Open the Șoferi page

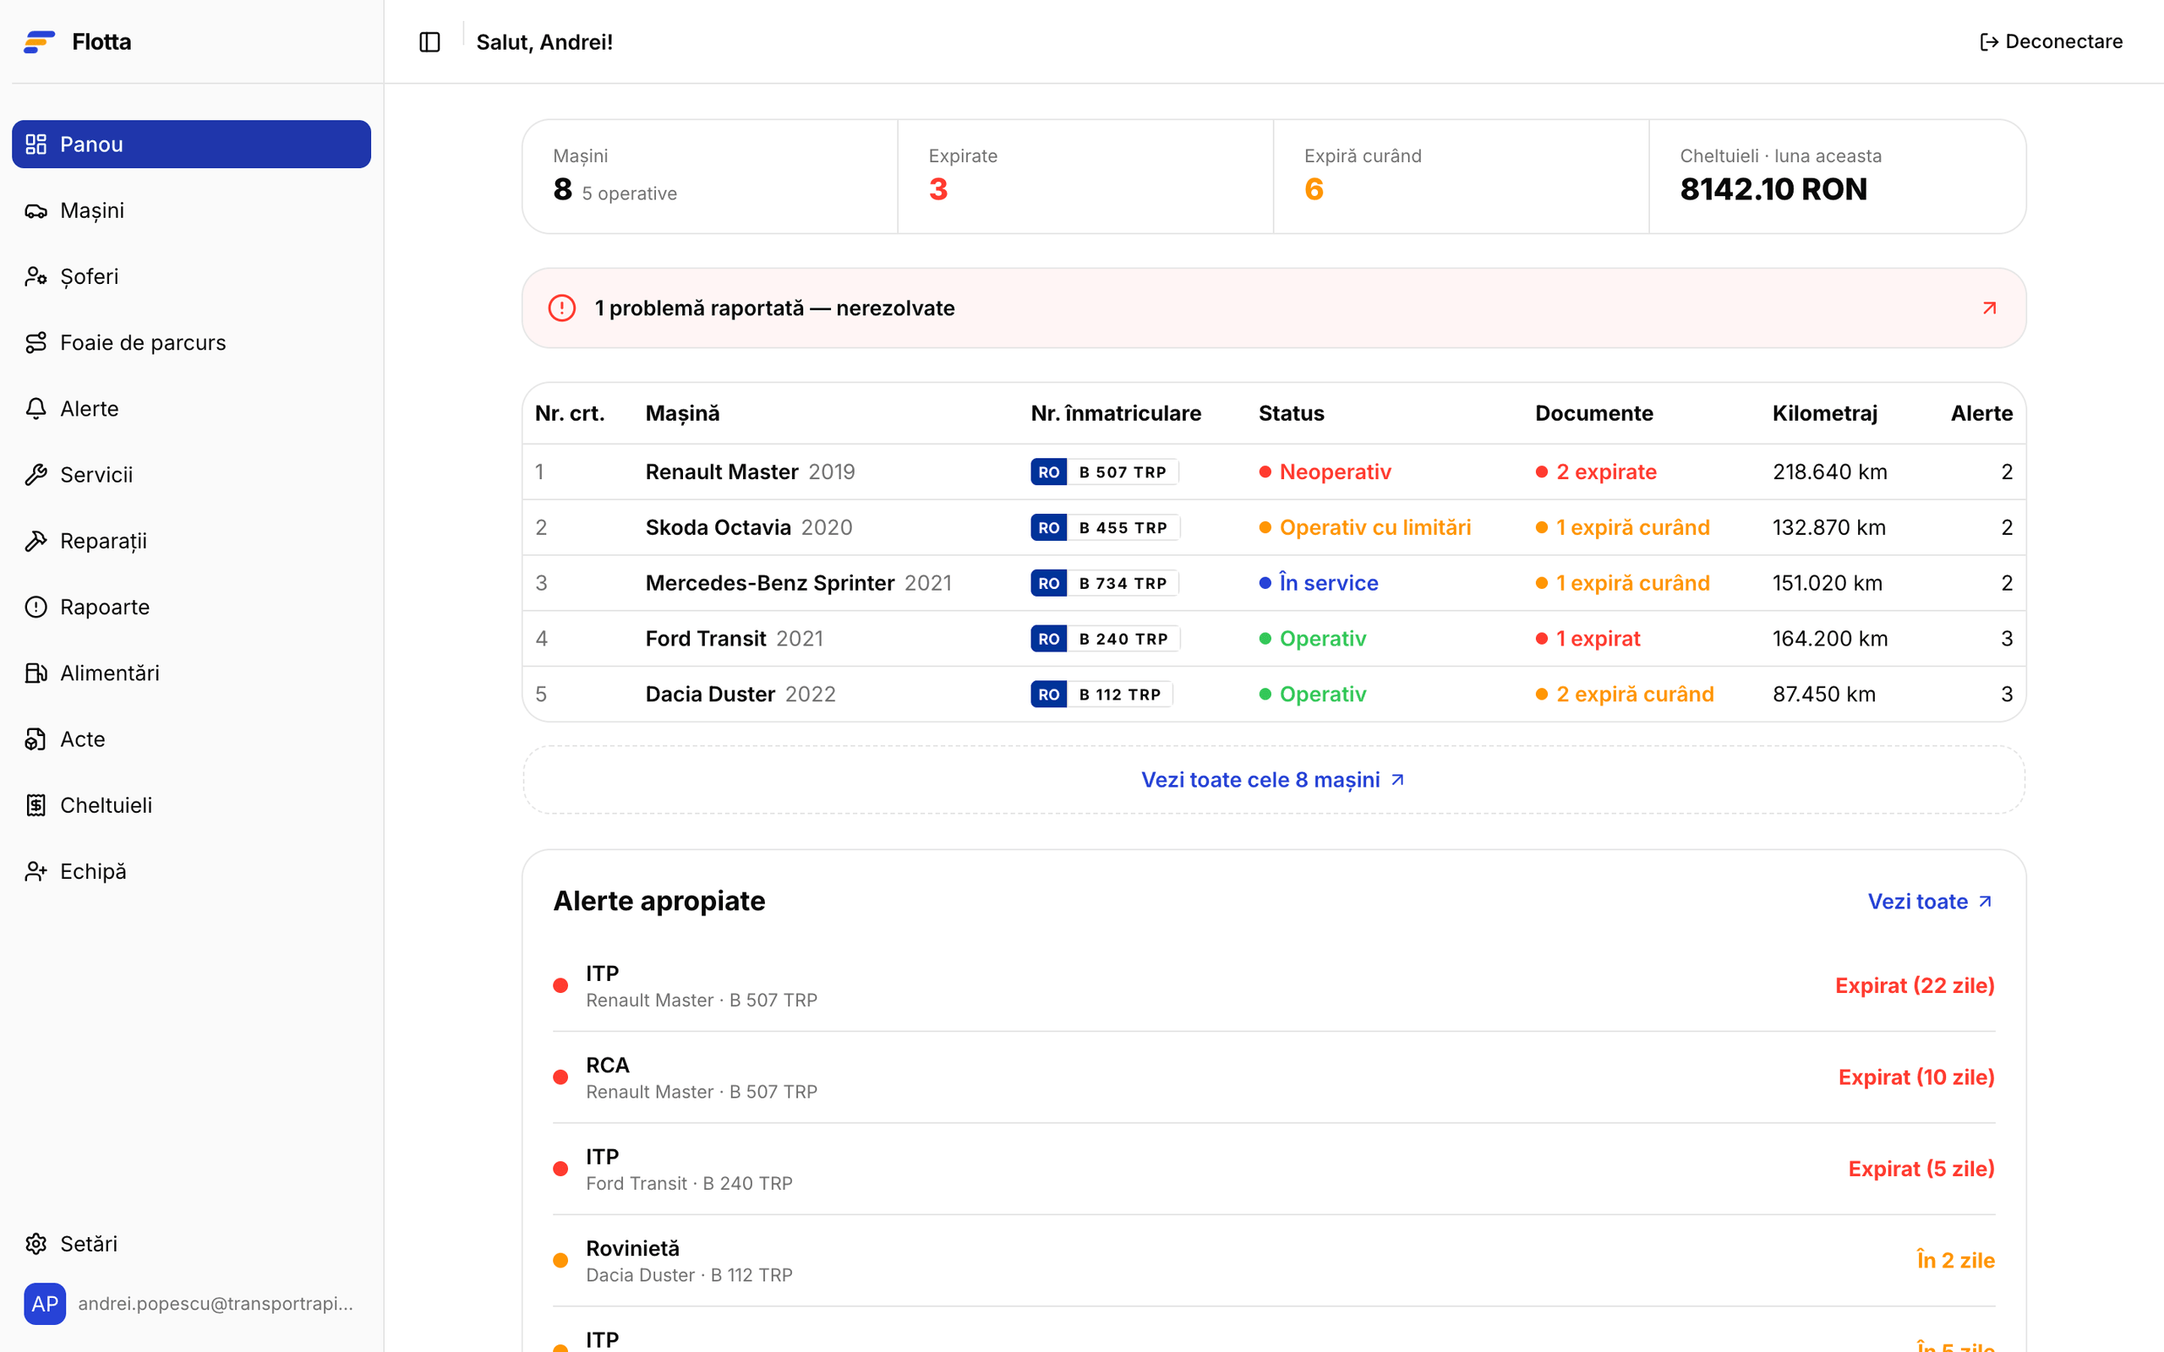(191, 276)
